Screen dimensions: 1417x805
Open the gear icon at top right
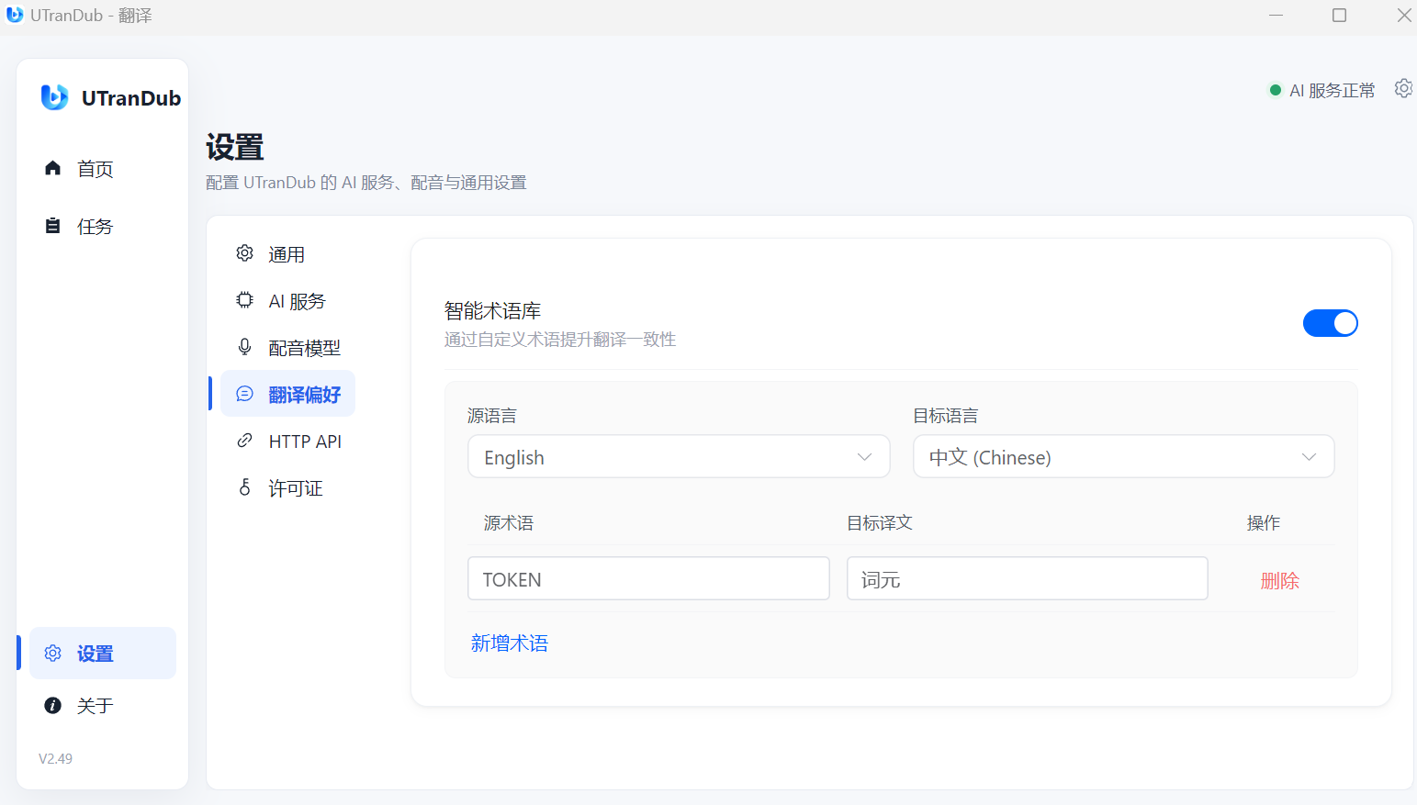1403,89
